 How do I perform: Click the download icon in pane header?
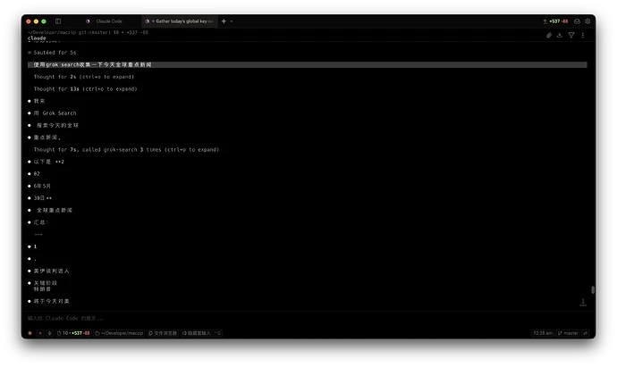tap(560, 36)
